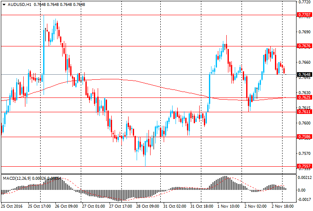This screenshot has width=313, height=211.
Task: Click 2 Nov 18:00 on the time axis
Action: [x=283, y=207]
